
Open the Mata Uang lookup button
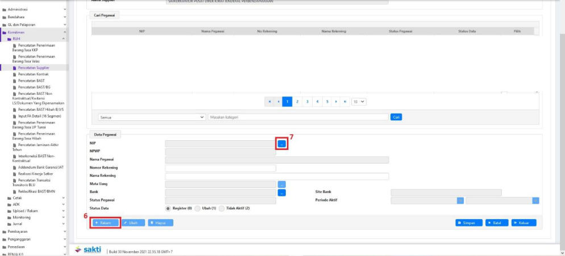tap(282, 184)
